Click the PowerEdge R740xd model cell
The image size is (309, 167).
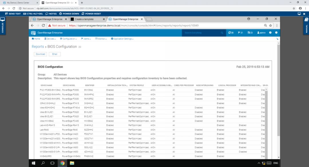[71, 108]
